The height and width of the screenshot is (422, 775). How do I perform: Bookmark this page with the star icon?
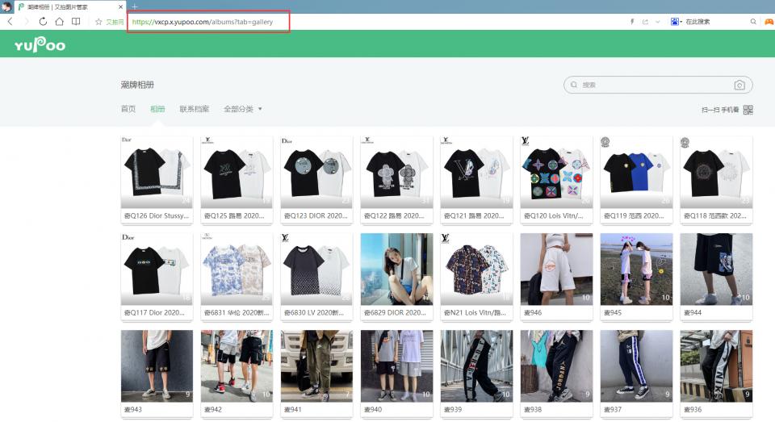[x=98, y=22]
